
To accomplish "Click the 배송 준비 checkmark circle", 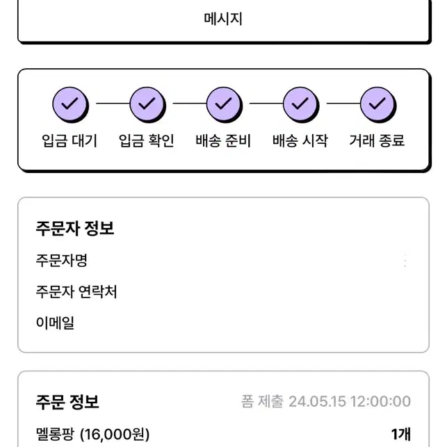I will (224, 104).
